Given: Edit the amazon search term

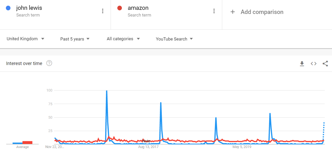Looking at the screenshot, I should tap(138, 8).
